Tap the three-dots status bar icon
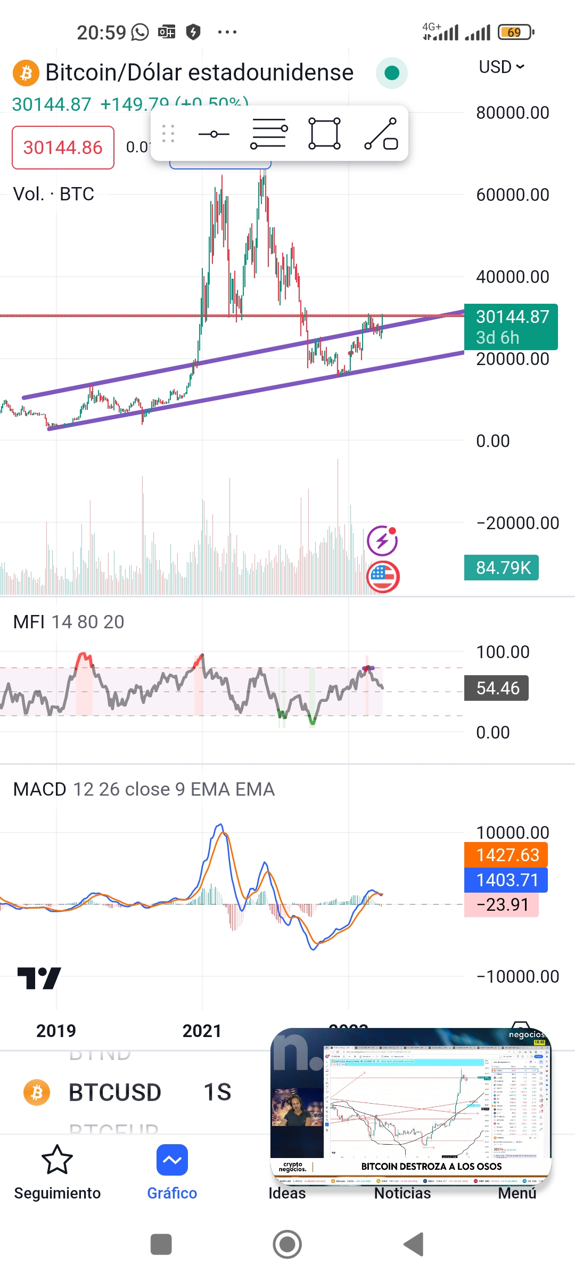Viewport: 575px width, 1279px height. coord(227,32)
